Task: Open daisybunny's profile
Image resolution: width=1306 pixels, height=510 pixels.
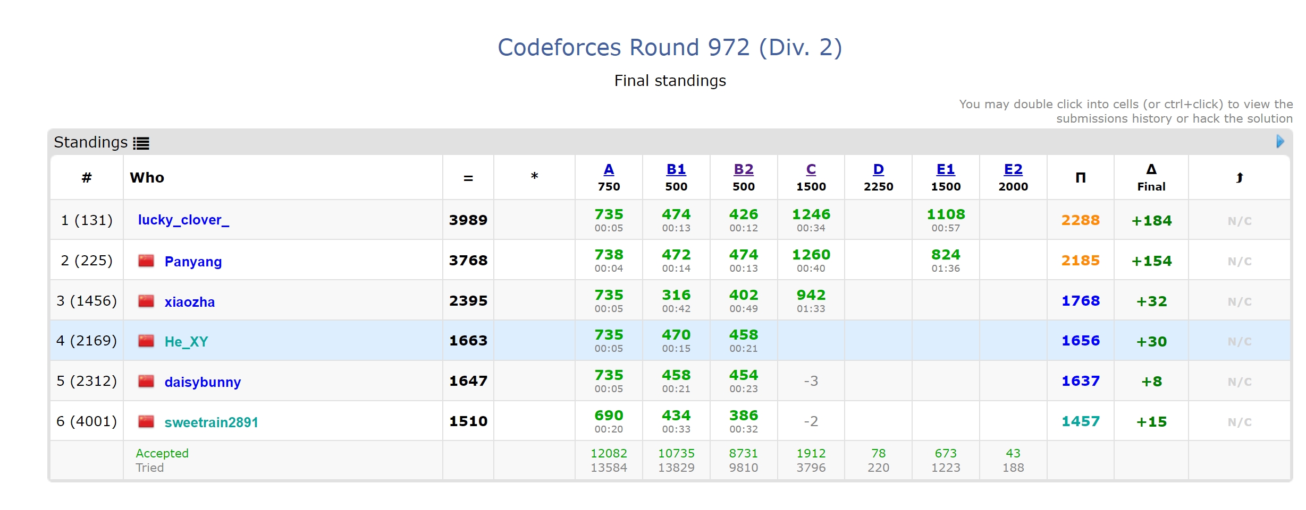Action: [202, 382]
